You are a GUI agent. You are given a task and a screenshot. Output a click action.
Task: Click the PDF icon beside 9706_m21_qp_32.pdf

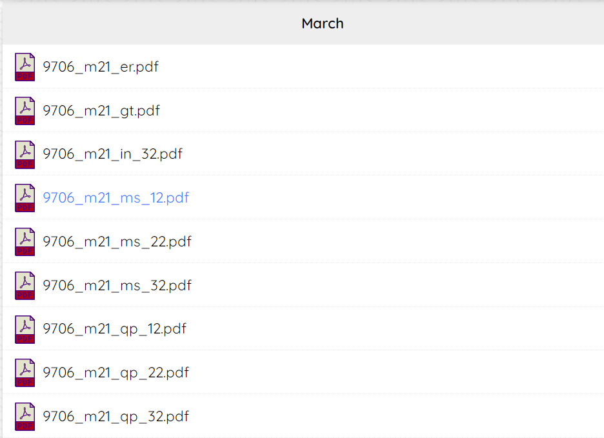[x=25, y=417]
